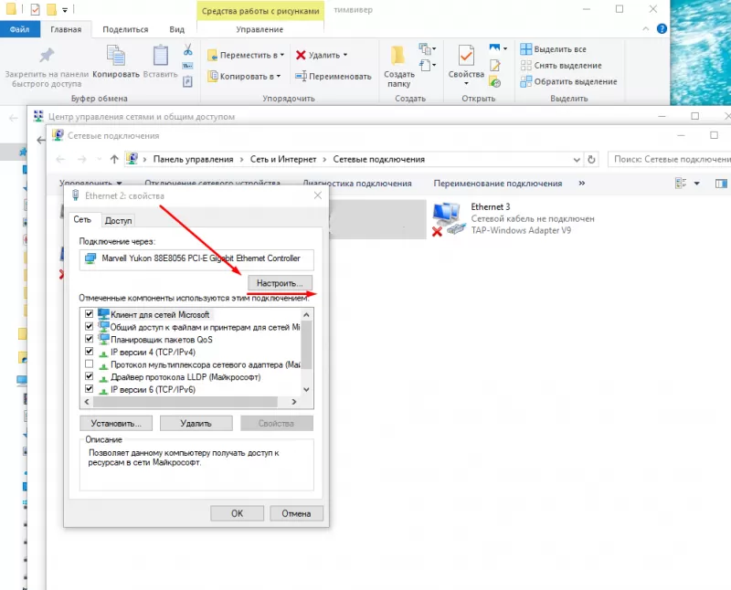
Task: Click the Ethernet 3 adapter icon
Action: coord(449,218)
